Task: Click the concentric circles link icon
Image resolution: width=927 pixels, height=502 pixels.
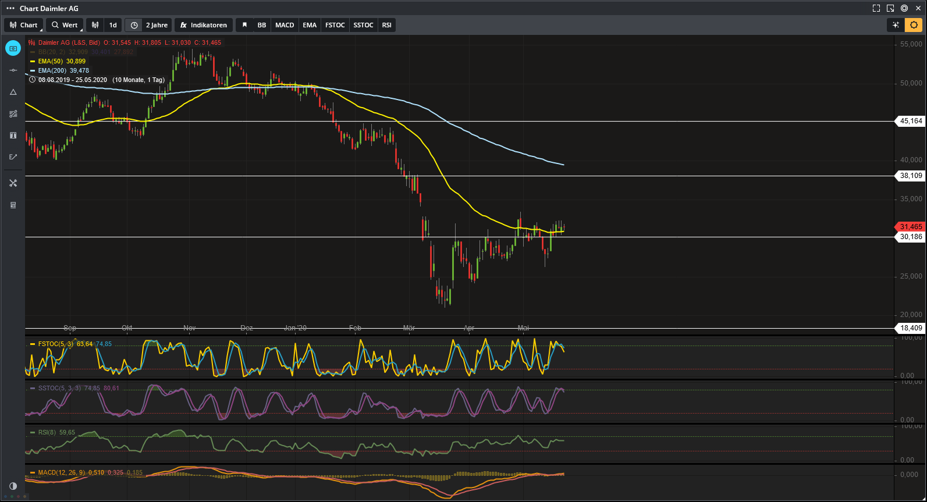Action: click(904, 8)
